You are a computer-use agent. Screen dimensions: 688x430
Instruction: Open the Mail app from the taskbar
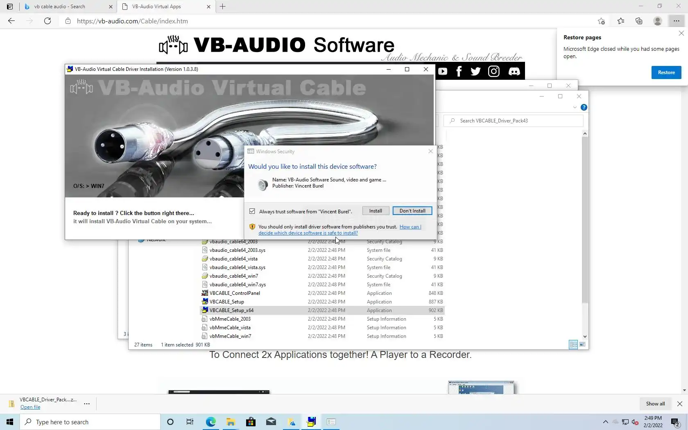pyautogui.click(x=271, y=422)
